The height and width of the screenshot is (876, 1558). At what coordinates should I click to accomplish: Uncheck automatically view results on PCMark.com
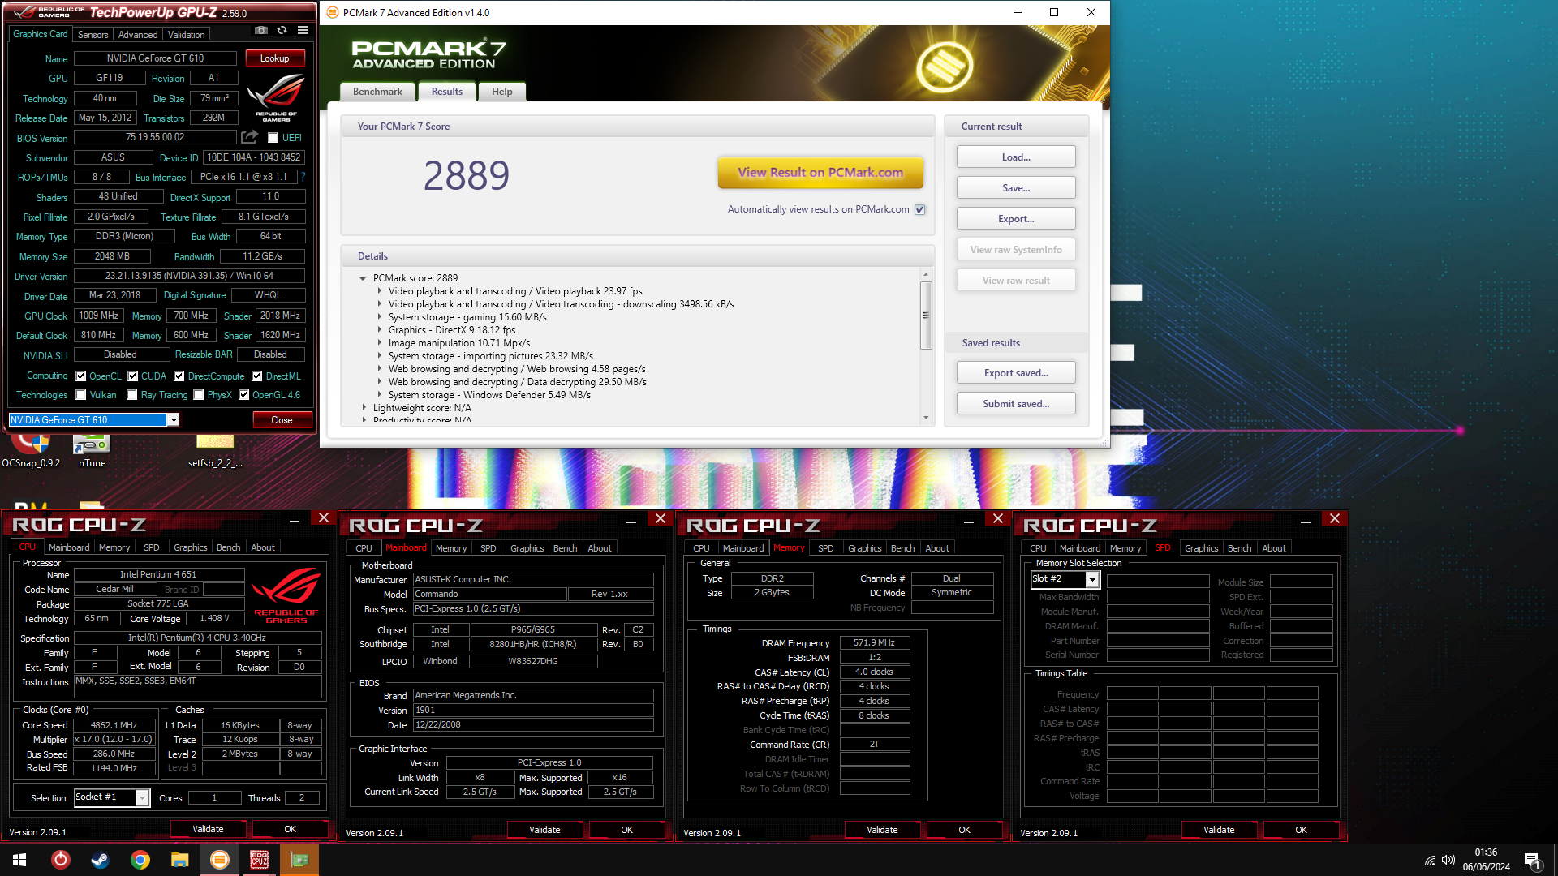(920, 209)
